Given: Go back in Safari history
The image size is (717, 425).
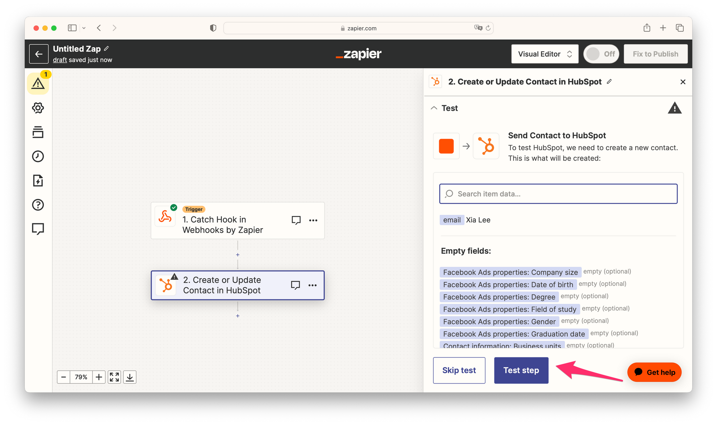Looking at the screenshot, I should (x=99, y=28).
